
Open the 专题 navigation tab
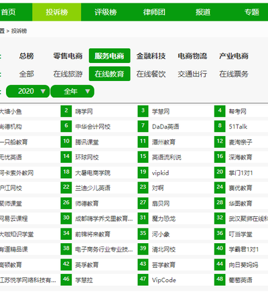(251, 12)
